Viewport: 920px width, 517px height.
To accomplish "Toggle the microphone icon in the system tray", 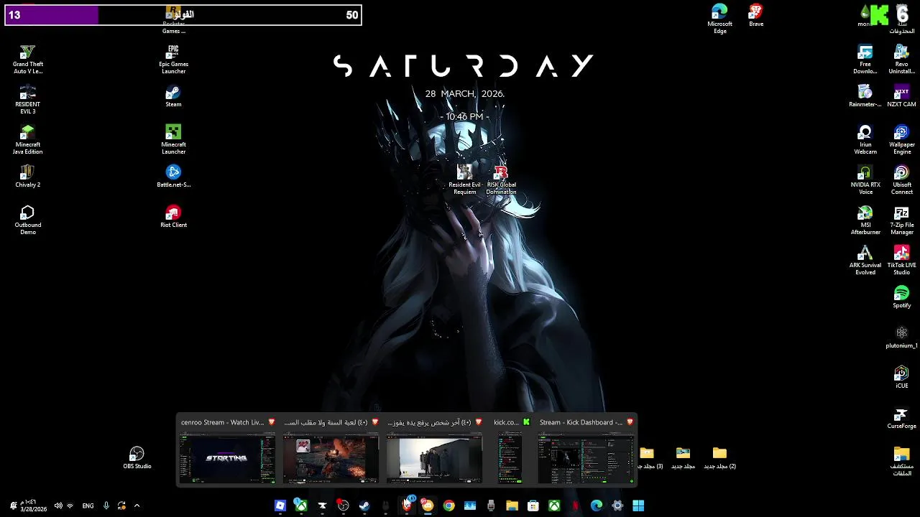I will [106, 506].
